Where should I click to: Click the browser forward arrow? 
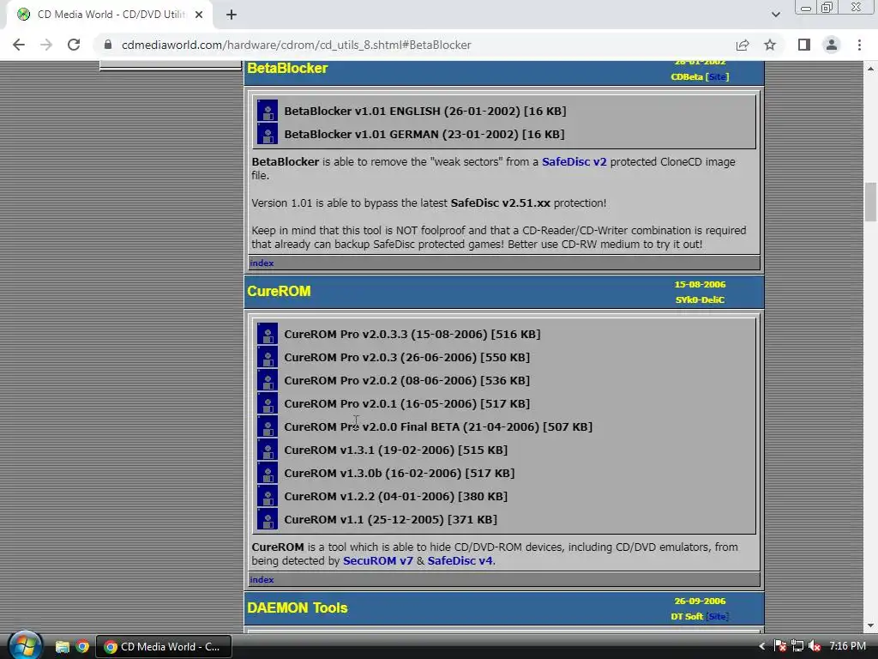[46, 45]
